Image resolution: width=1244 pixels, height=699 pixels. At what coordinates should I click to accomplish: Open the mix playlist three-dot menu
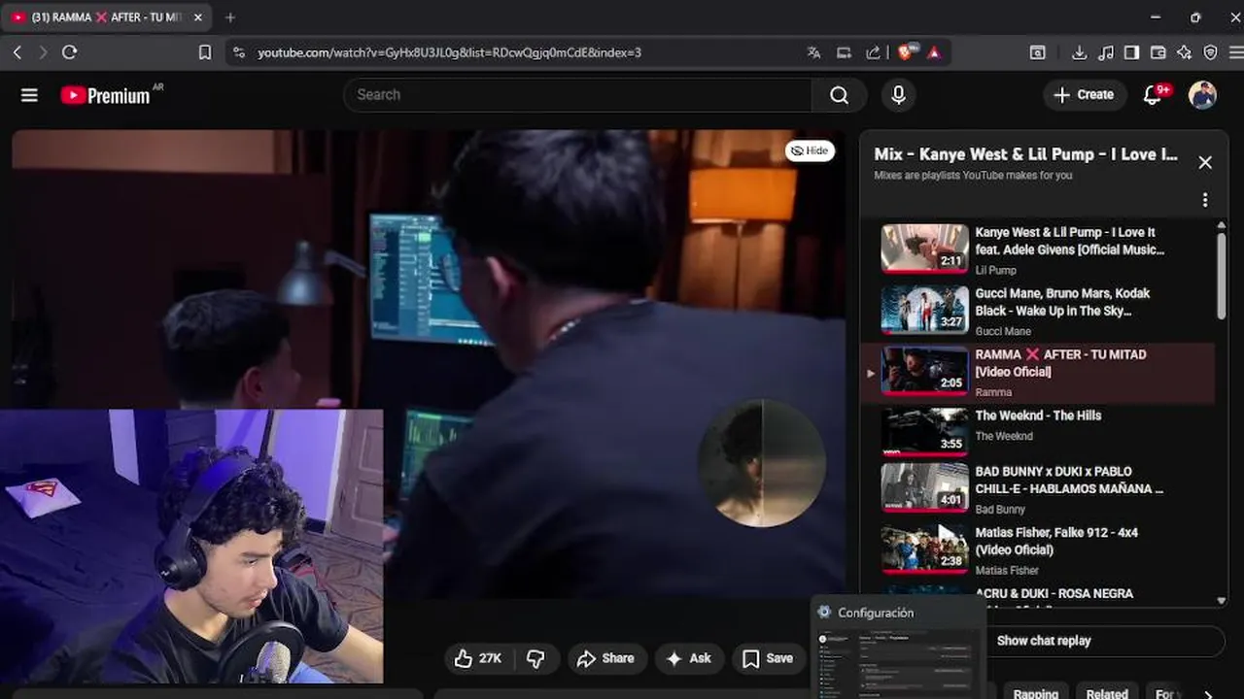(1205, 200)
